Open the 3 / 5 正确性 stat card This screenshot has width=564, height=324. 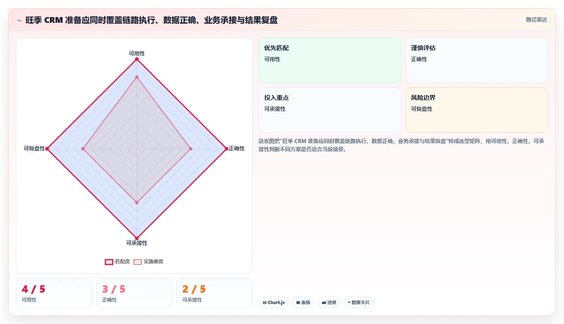coord(134,293)
